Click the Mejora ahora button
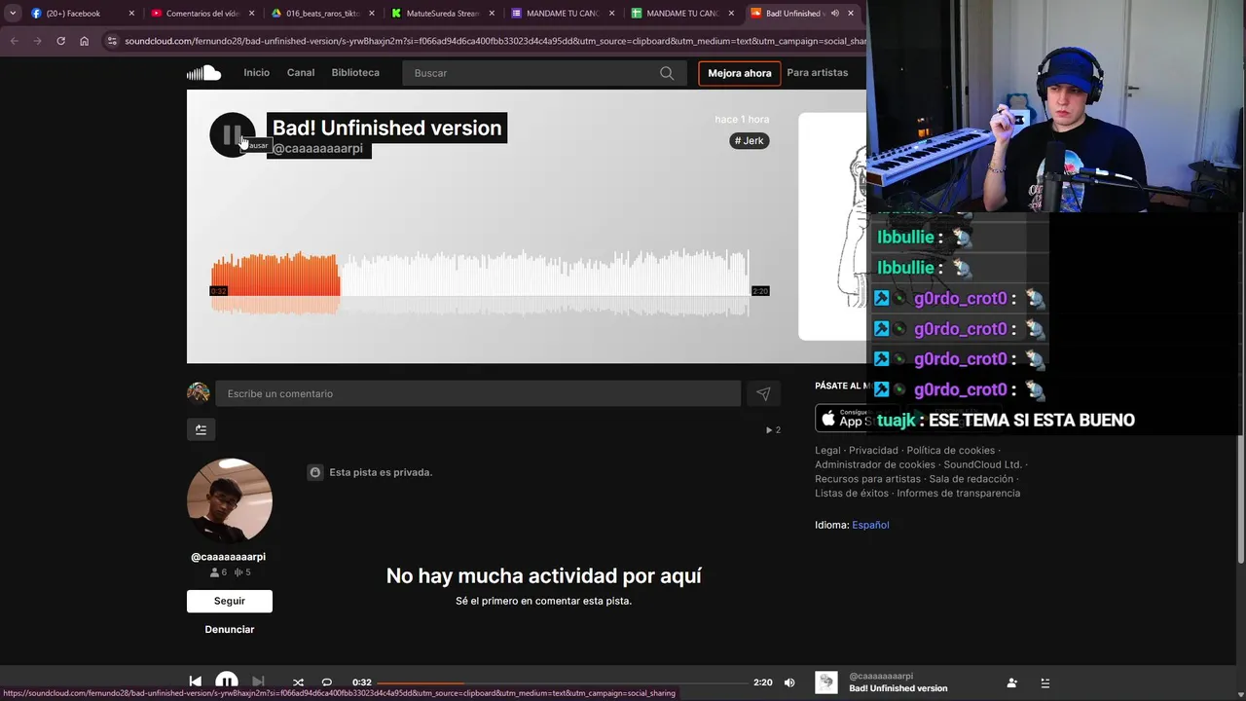 pyautogui.click(x=739, y=73)
